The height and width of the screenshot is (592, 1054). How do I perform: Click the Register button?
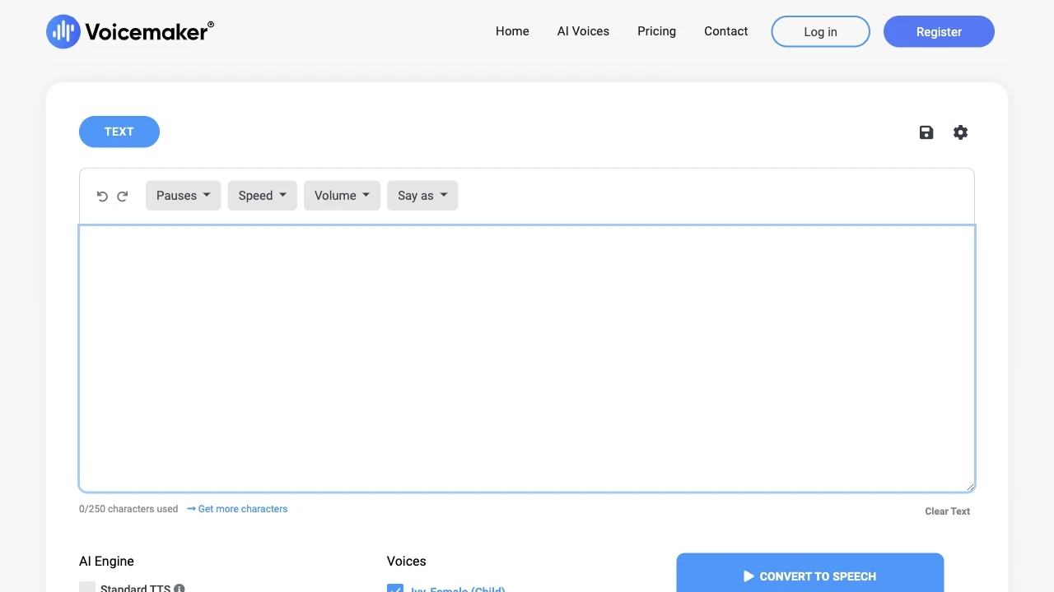[x=939, y=31]
